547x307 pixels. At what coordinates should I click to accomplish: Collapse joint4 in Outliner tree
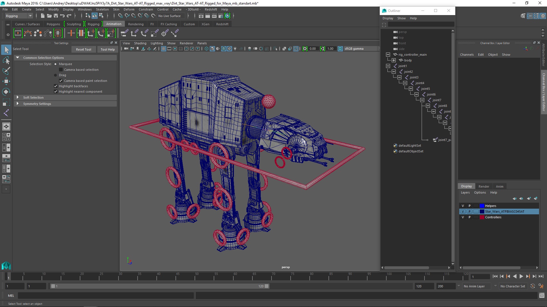tap(405, 83)
